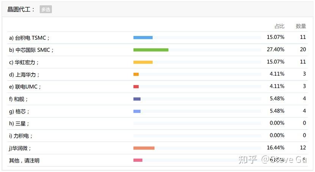The width and height of the screenshot is (315, 172).
Task: Select option b) 中芯国际 SMIC
Action: point(31,50)
